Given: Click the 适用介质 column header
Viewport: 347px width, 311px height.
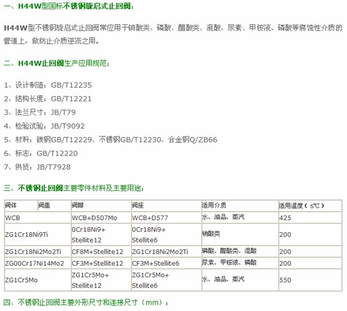Looking at the screenshot, I should pos(240,205).
